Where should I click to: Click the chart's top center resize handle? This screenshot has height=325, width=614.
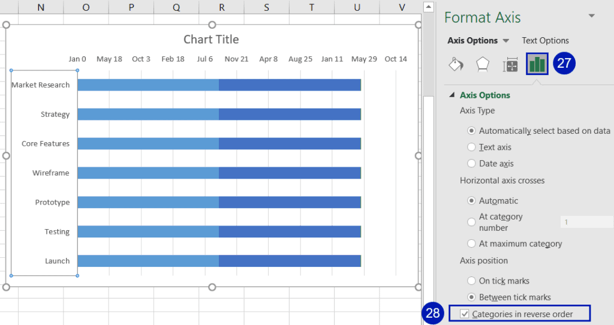(212, 25)
